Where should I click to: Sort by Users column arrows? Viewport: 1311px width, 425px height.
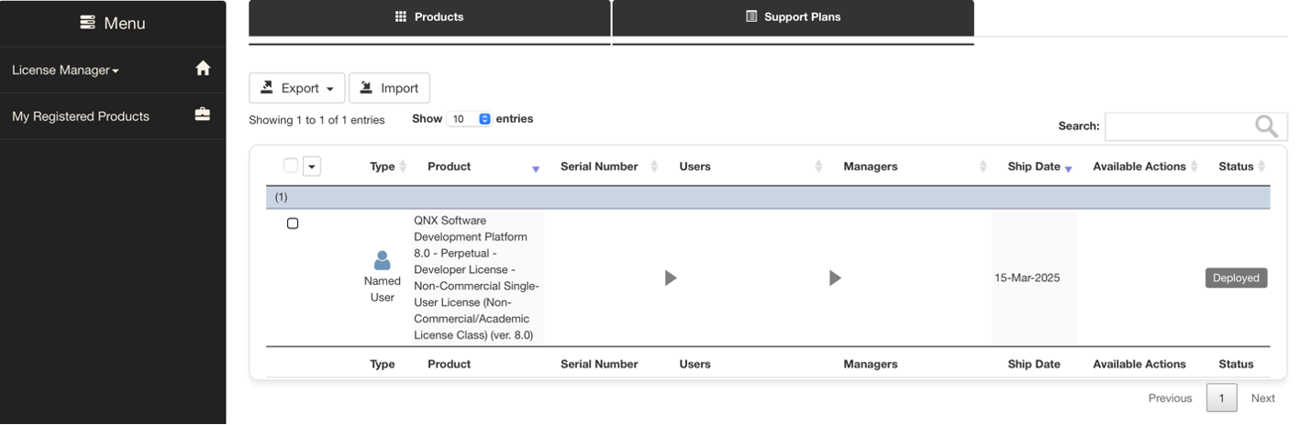tap(818, 167)
